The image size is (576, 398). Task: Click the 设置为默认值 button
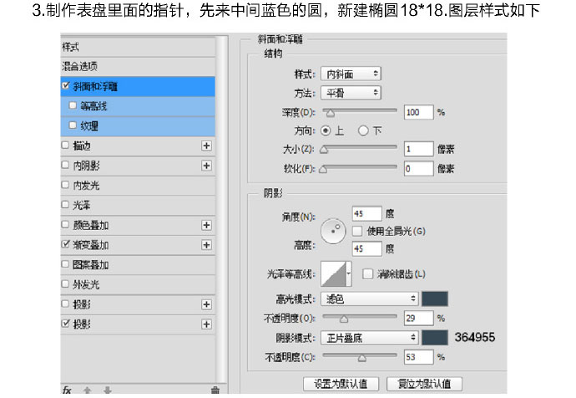coord(341,384)
